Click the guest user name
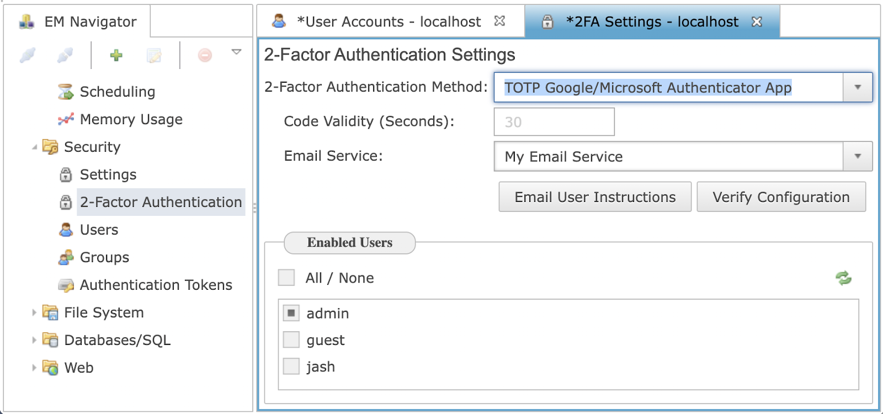Screen dimensions: 883x414 (x=326, y=341)
